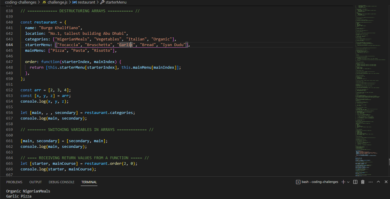Split the terminal pane
Viewport: 390px width, 199px height.
click(x=355, y=182)
